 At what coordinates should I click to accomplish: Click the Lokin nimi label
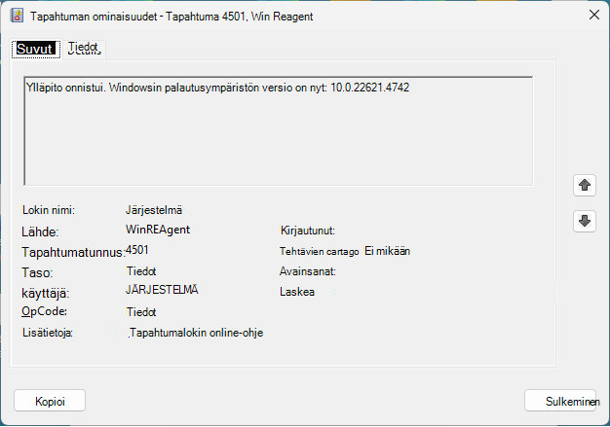49,210
